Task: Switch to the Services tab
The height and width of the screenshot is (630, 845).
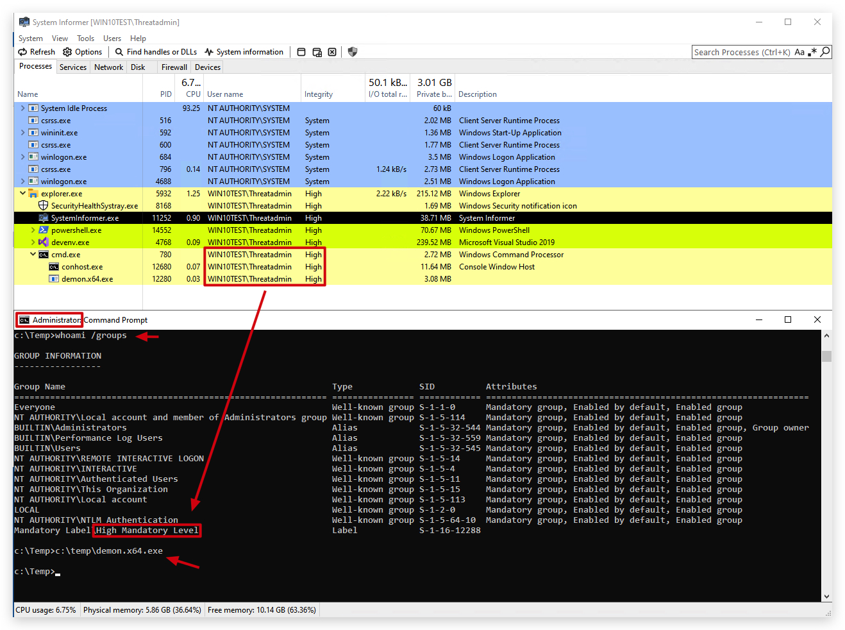Action: coord(73,67)
